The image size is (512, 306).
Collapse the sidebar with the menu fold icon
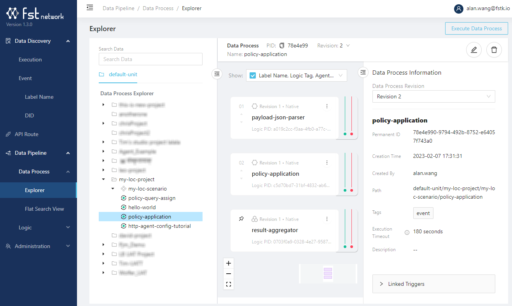pyautogui.click(x=90, y=7)
